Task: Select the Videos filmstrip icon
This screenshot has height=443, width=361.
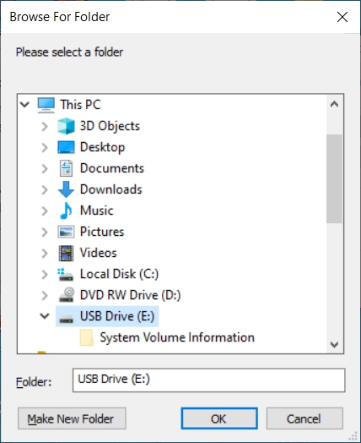Action: [66, 253]
